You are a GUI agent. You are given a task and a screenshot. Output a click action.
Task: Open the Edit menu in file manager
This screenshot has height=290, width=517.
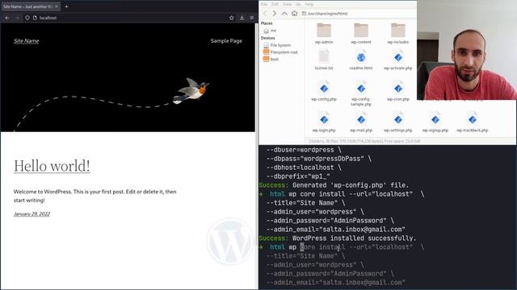[275, 4]
